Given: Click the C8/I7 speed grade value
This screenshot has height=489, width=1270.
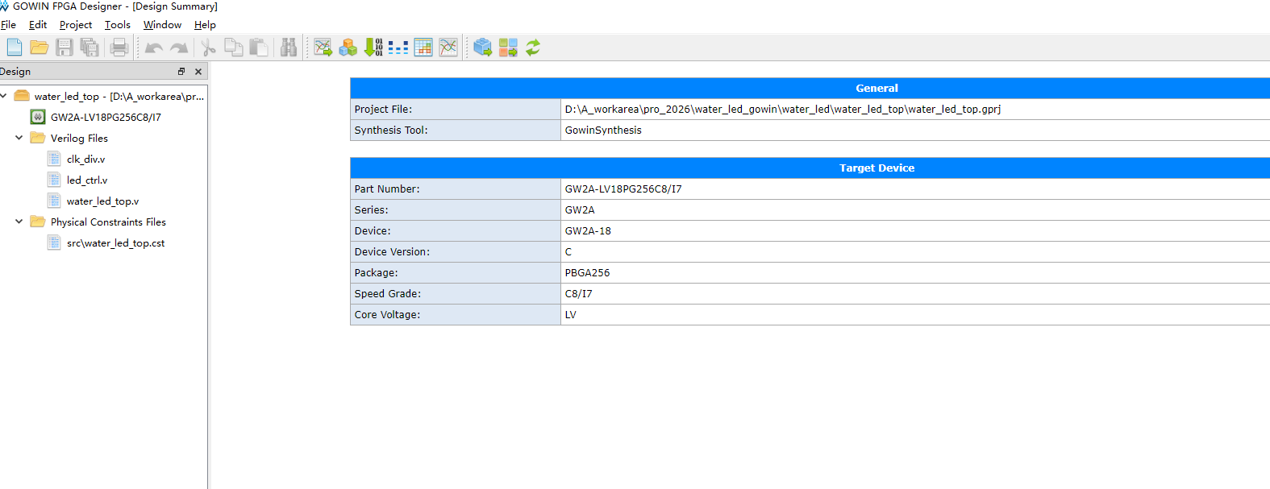Looking at the screenshot, I should pos(578,293).
